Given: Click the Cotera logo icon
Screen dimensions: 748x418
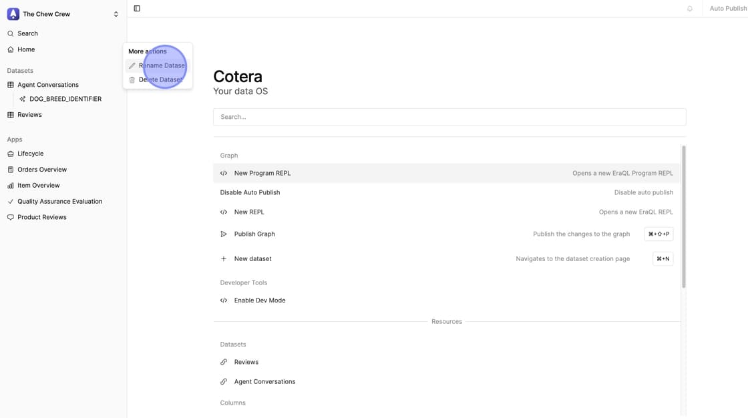Looking at the screenshot, I should 13,14.
